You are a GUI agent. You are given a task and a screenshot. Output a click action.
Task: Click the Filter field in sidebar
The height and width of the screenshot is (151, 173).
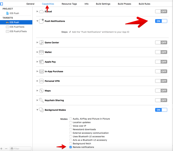(x=21, y=149)
